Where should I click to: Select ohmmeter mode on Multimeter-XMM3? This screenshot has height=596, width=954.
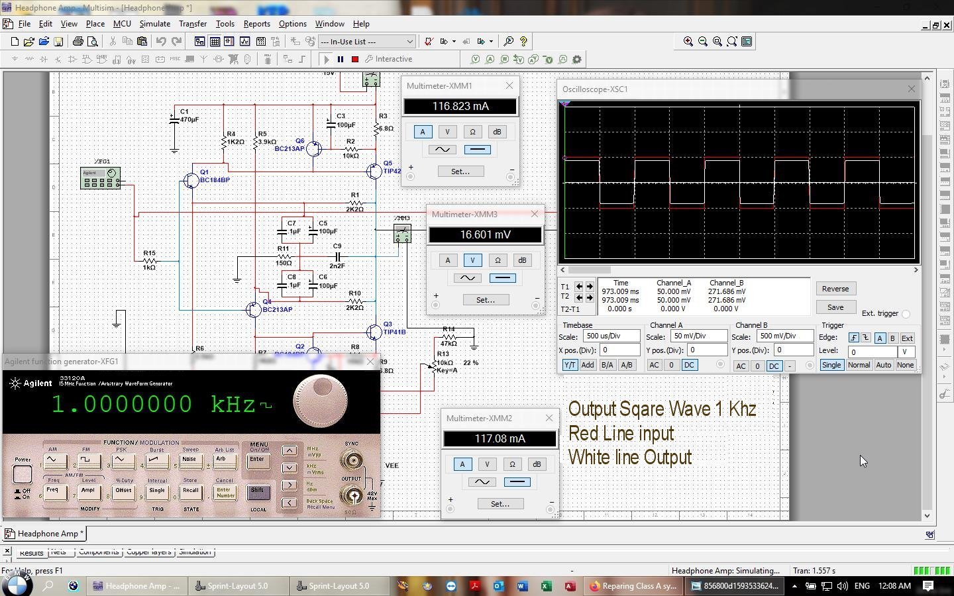498,260
